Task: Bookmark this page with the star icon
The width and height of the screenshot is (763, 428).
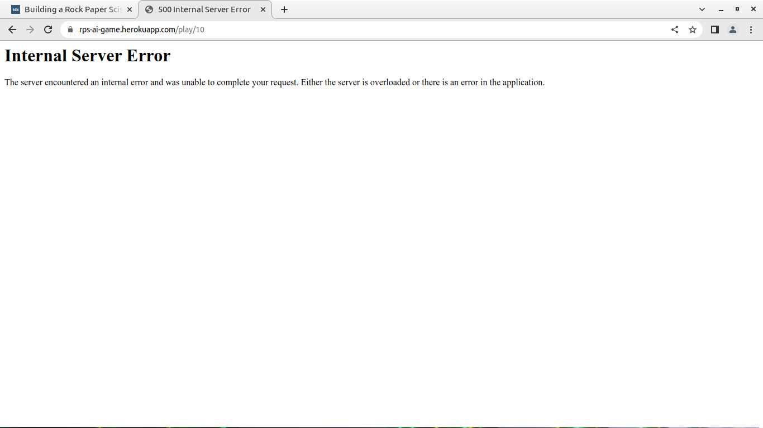Action: tap(693, 30)
